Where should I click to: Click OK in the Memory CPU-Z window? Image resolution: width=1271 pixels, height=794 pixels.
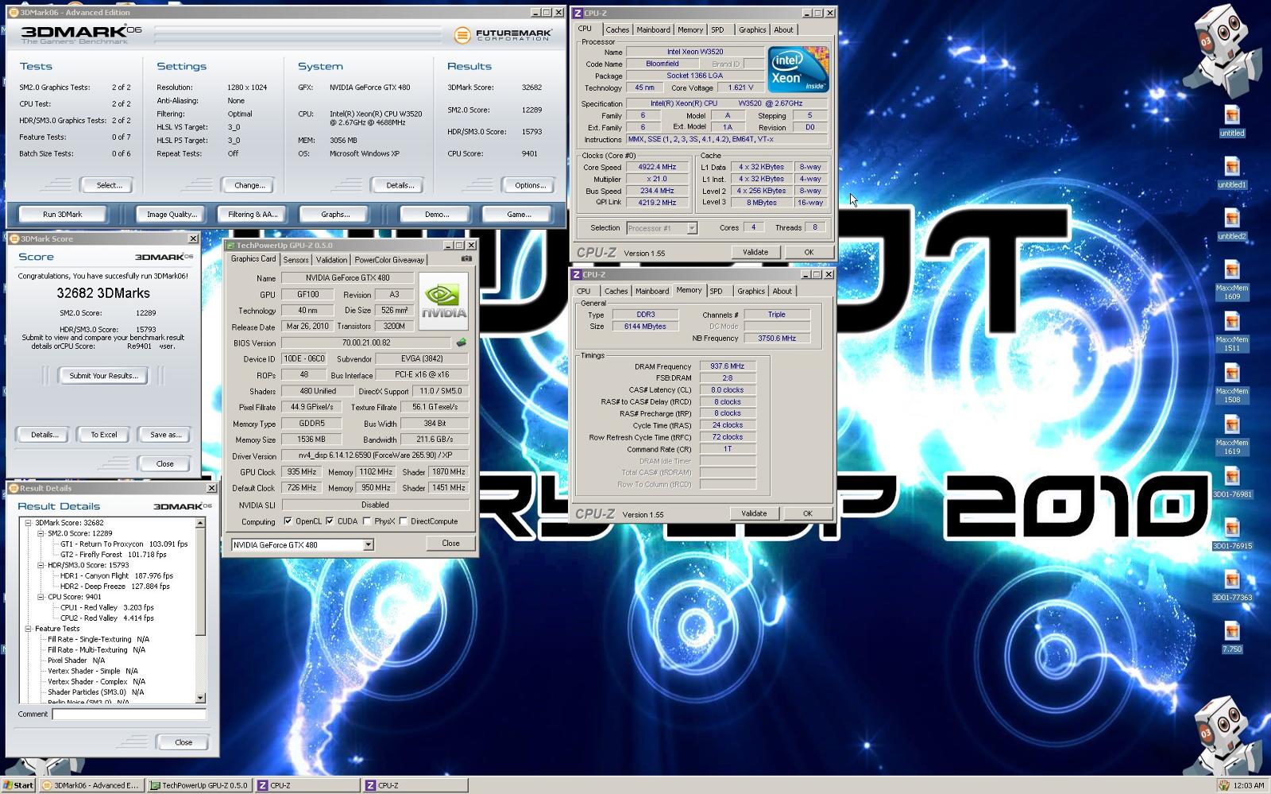tap(807, 513)
